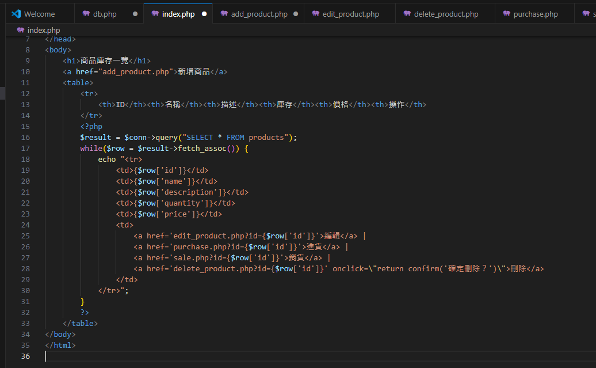Close db.php via its unsaved dot

[x=135, y=14]
